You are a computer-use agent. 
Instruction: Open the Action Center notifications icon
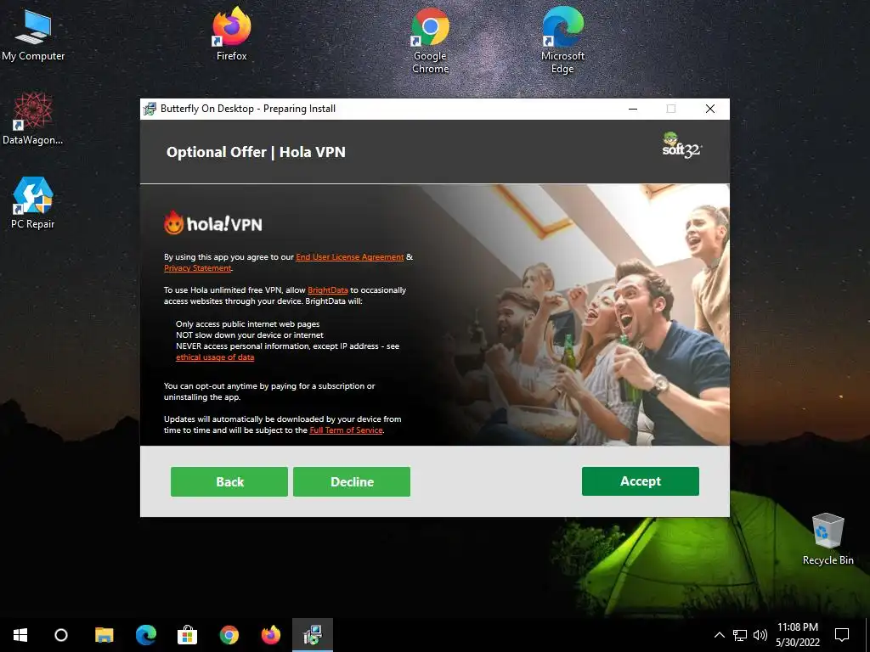pos(842,635)
